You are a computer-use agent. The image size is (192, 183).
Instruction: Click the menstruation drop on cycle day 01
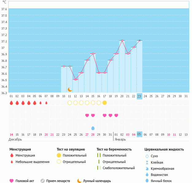pos(11,103)
